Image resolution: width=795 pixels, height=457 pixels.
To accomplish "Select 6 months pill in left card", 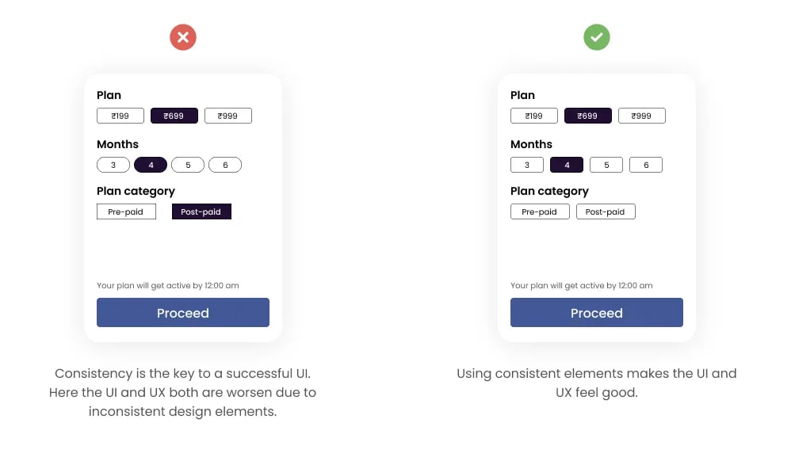I will point(225,165).
